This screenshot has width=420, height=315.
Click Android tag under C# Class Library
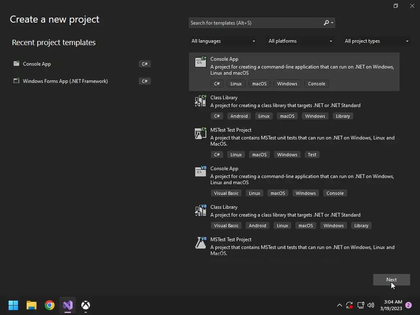239,116
